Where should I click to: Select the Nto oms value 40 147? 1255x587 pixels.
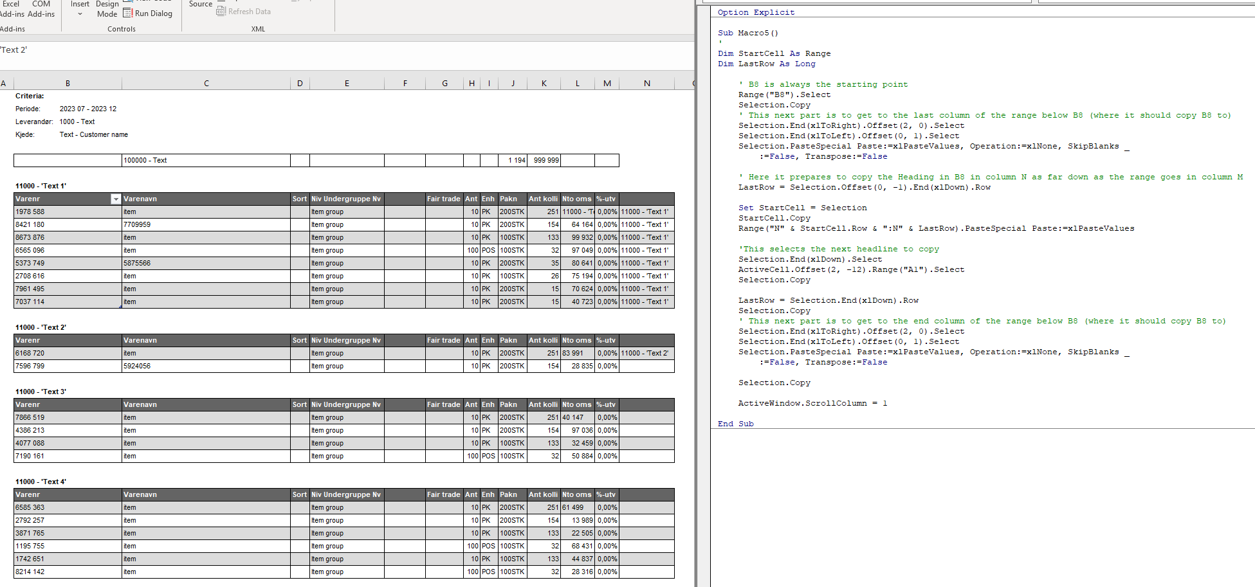pos(578,417)
